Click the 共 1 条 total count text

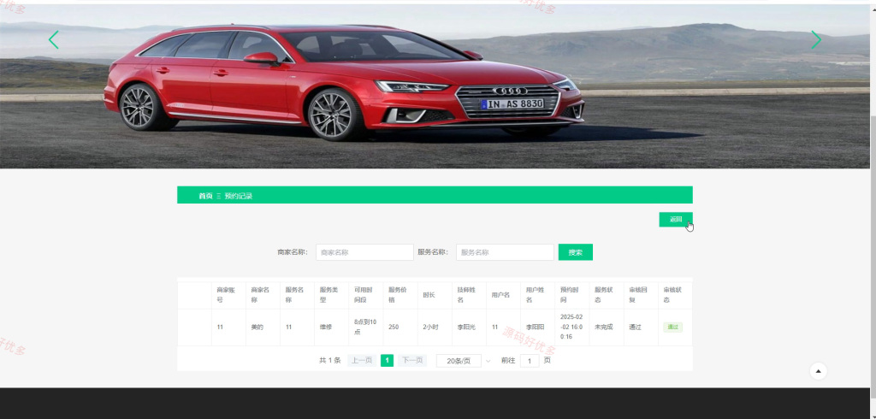click(x=329, y=361)
